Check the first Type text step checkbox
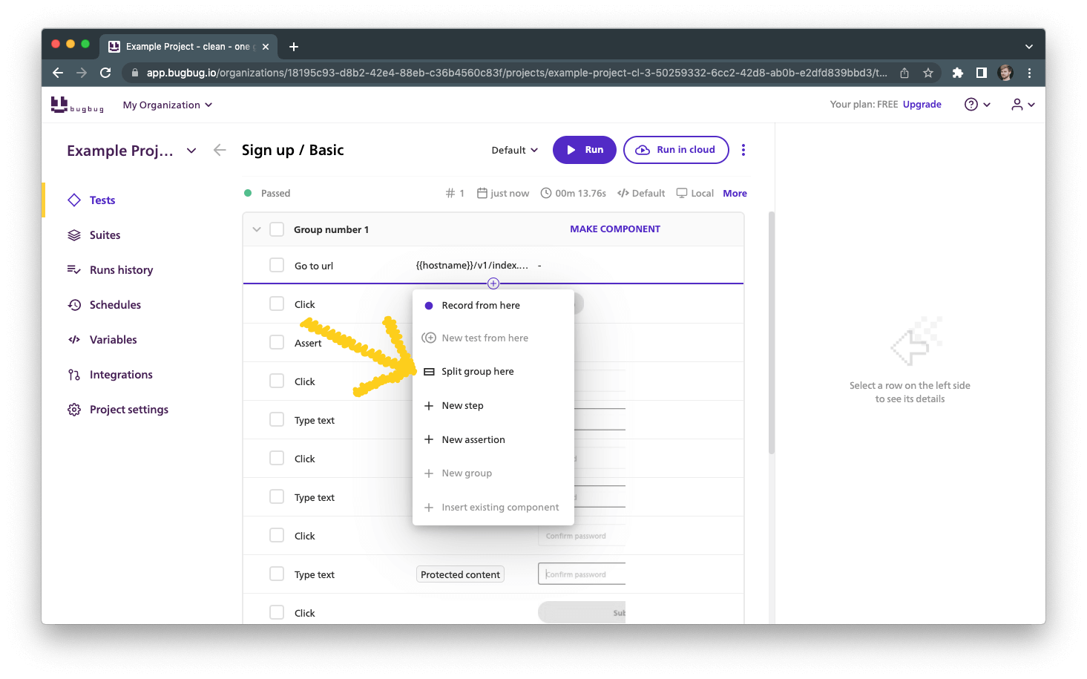 (x=277, y=419)
